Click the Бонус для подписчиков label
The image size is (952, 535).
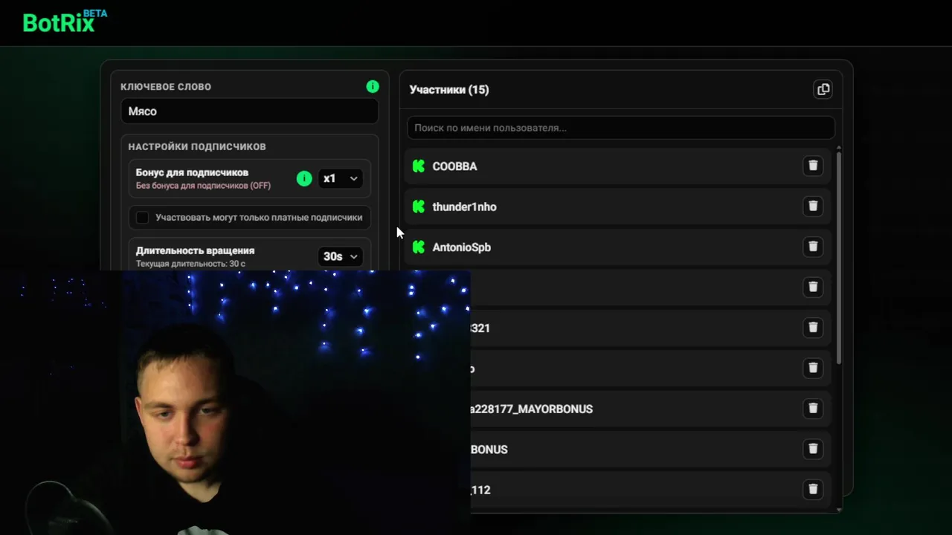pyautogui.click(x=192, y=172)
